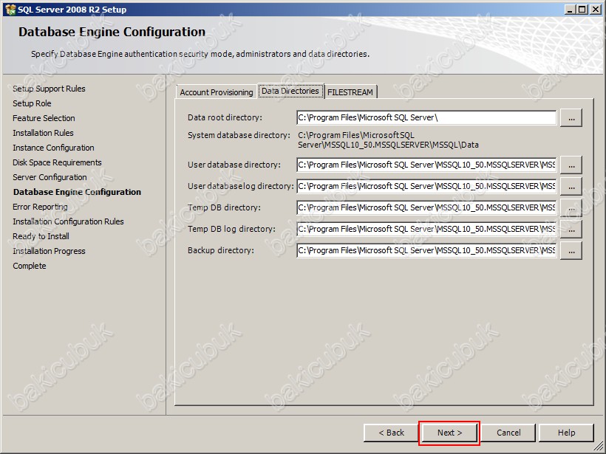Click the Ready to Install step
The height and width of the screenshot is (454, 606).
pos(41,236)
